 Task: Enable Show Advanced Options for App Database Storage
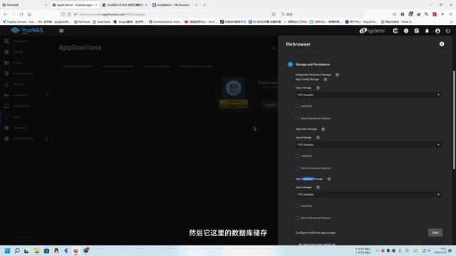297,218
